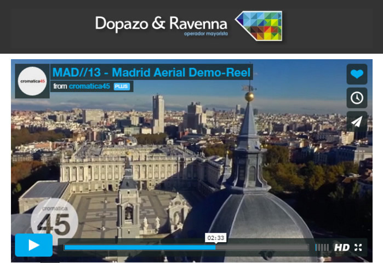Image resolution: width=383 pixels, height=263 pixels.
Task: Click the cromatica45 round avatar thumbnail
Action: coord(32,81)
